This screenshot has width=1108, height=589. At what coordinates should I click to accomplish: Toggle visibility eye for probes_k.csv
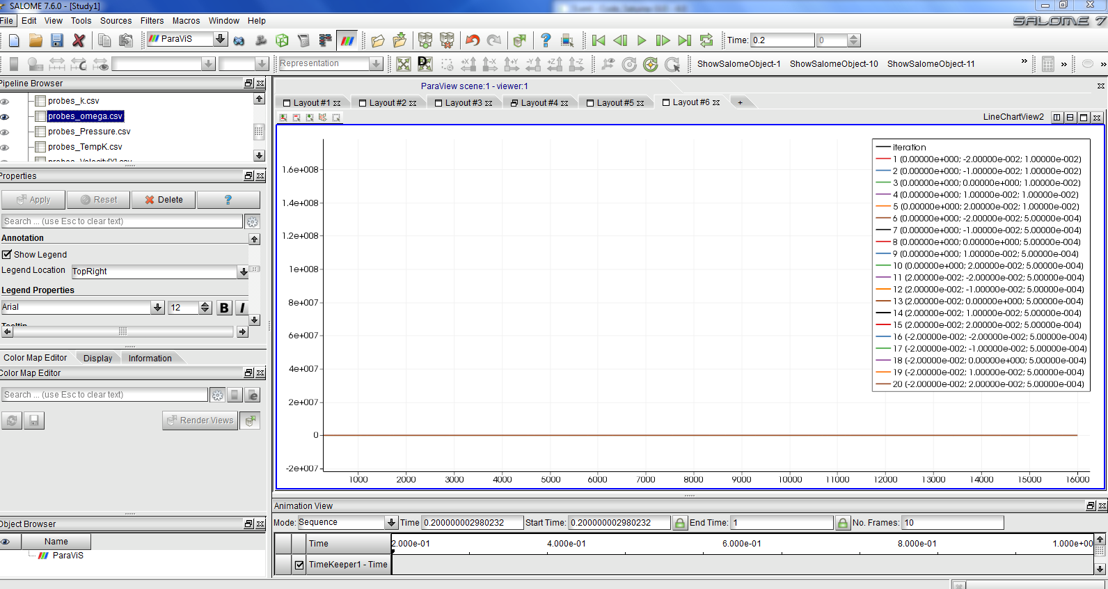(x=6, y=102)
